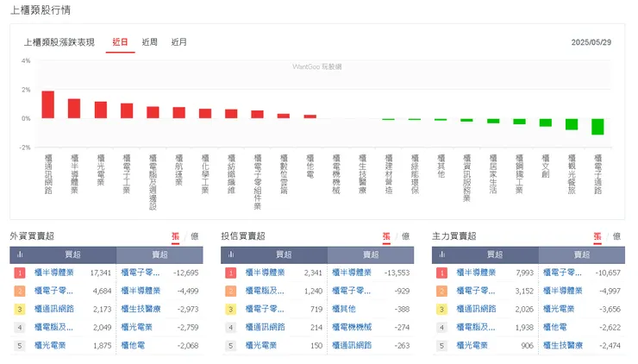Viewport: 638px width, 364px height.
Task: Click the red 櫃通訊網路 bar in chart
Action: [48, 104]
